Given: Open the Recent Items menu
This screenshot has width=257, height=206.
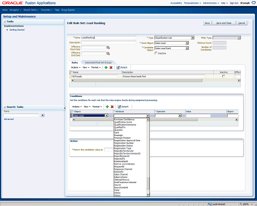Looking at the screenshot, I should coord(31,10).
